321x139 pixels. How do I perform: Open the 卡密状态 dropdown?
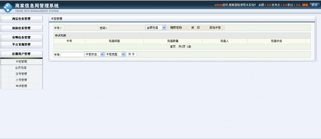94,54
